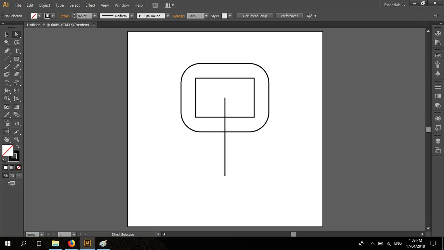The image size is (444, 250).
Task: Expand stroke weight 0.5 pt dropdown
Action: pos(94,16)
